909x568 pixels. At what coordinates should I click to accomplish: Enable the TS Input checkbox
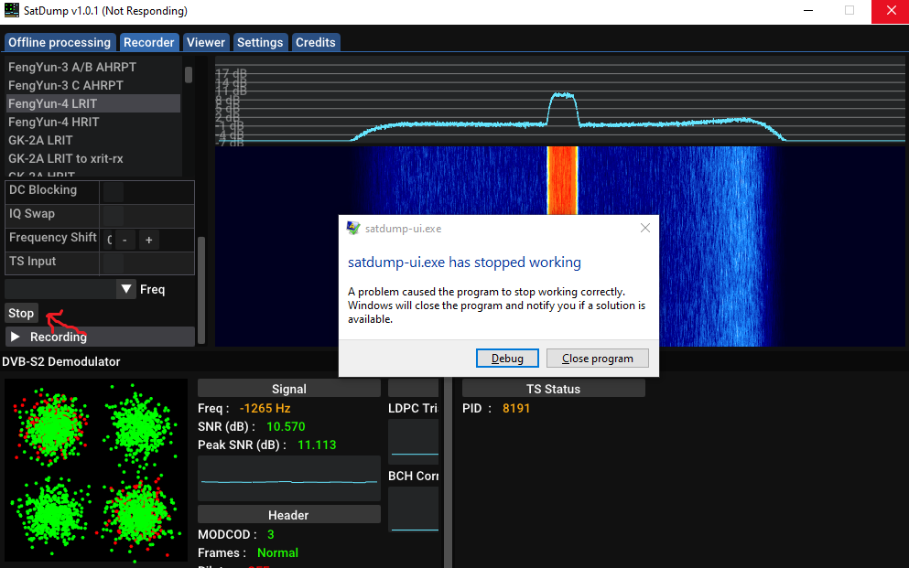(x=112, y=263)
